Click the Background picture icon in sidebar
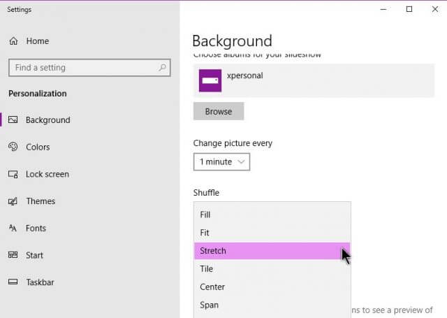Image resolution: width=447 pixels, height=318 pixels. (x=13, y=120)
